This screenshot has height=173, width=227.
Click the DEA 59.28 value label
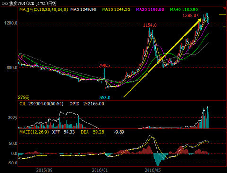point(92,132)
